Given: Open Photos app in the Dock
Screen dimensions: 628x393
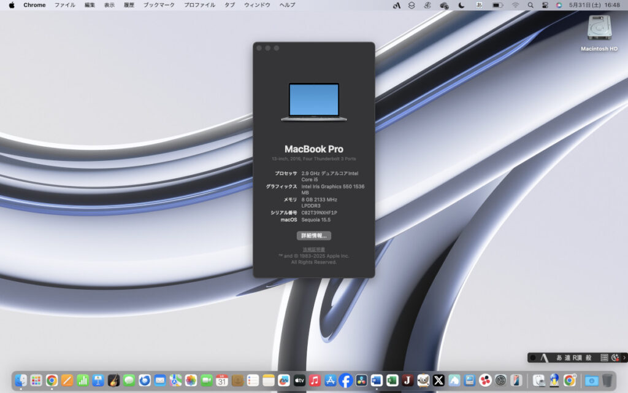Looking at the screenshot, I should (191, 380).
